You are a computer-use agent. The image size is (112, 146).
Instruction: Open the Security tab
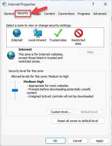pos(23,13)
